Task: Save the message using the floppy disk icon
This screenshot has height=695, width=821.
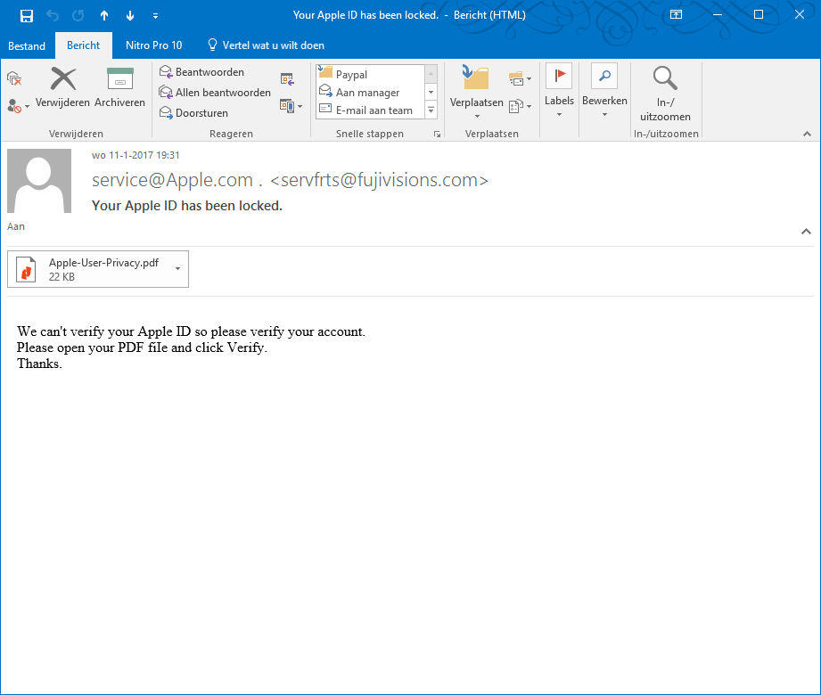Action: (26, 16)
